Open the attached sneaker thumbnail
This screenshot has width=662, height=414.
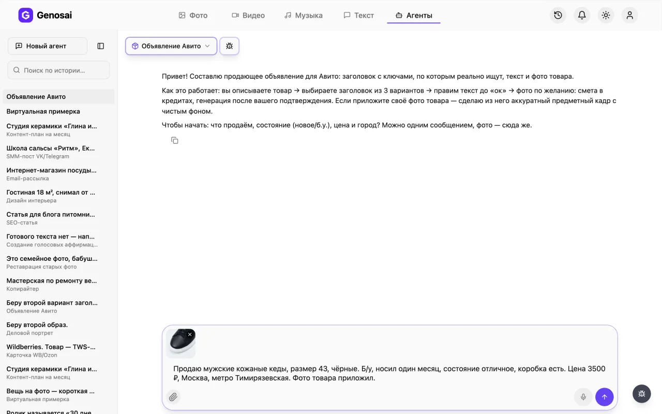180,344
